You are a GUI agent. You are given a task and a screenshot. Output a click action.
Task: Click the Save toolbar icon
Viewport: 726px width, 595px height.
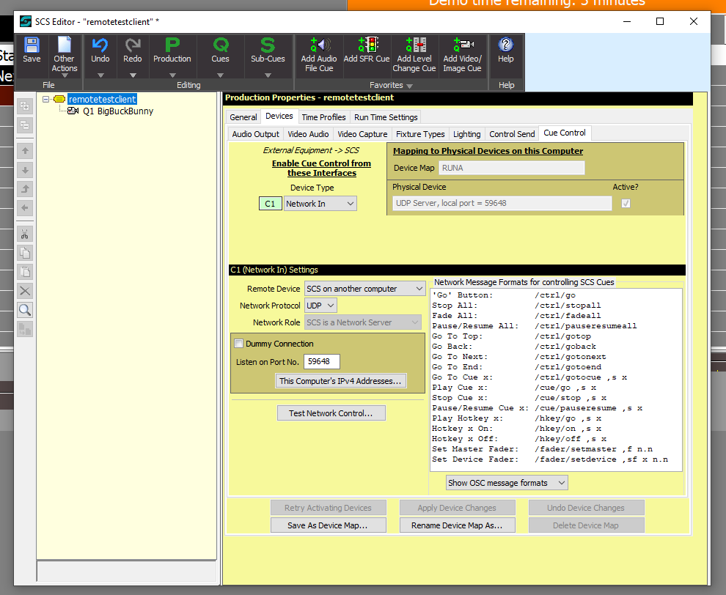32,46
